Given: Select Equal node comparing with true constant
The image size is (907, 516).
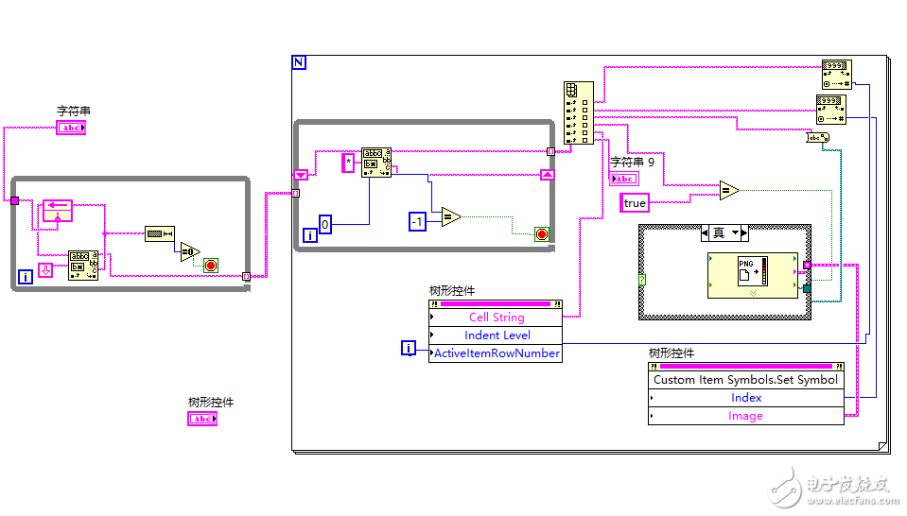Looking at the screenshot, I should pos(729,190).
